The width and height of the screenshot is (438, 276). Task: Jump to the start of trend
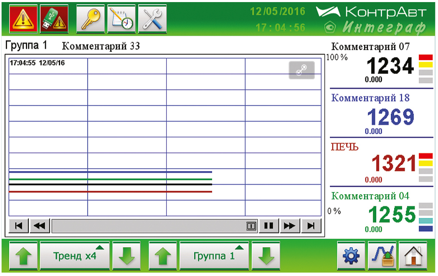(x=19, y=226)
